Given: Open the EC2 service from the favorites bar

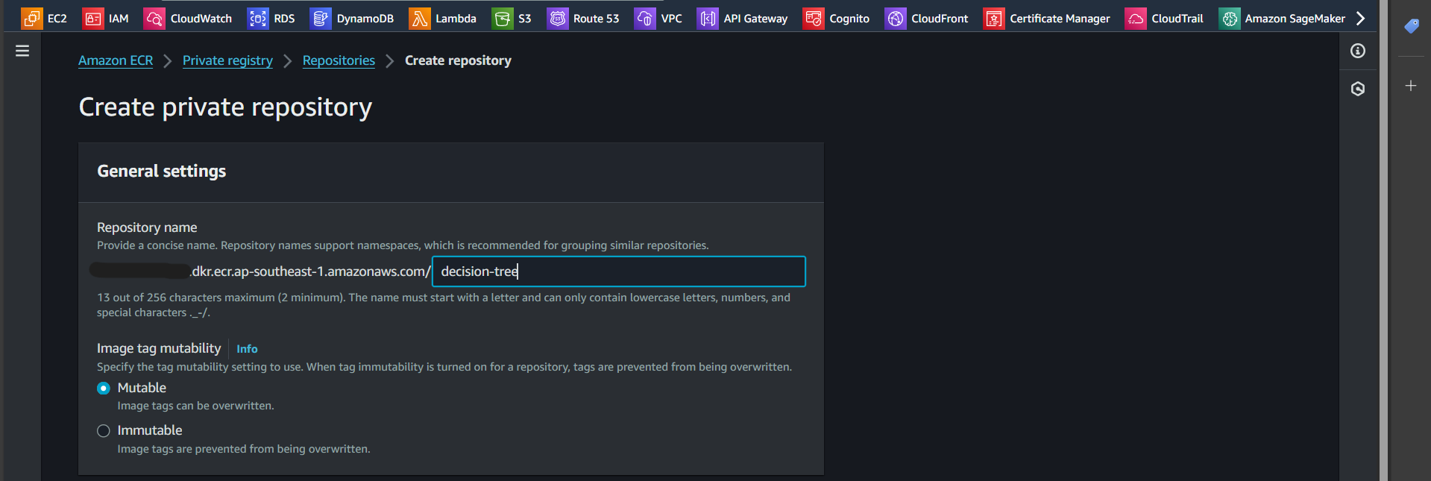Looking at the screenshot, I should coord(33,18).
